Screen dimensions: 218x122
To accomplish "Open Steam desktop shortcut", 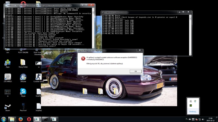I will [x=8, y=107].
